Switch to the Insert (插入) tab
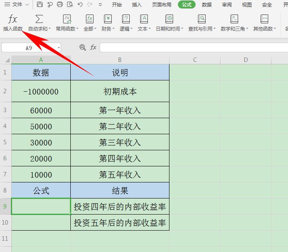This screenshot has width=288, height=252. [137, 4]
